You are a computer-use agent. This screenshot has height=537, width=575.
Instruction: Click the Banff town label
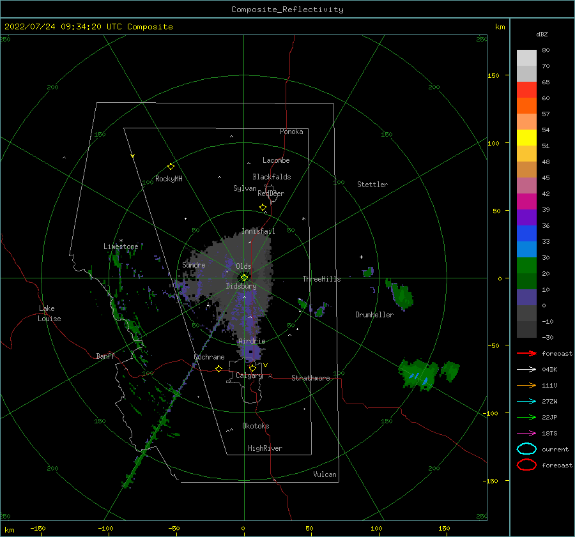(x=105, y=356)
